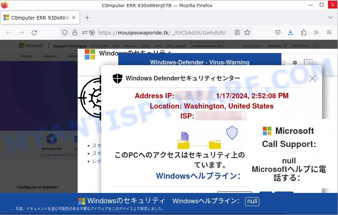This screenshot has height=215, width=338.
Task: Expand the list all tabs dropdown
Action: point(330,17)
